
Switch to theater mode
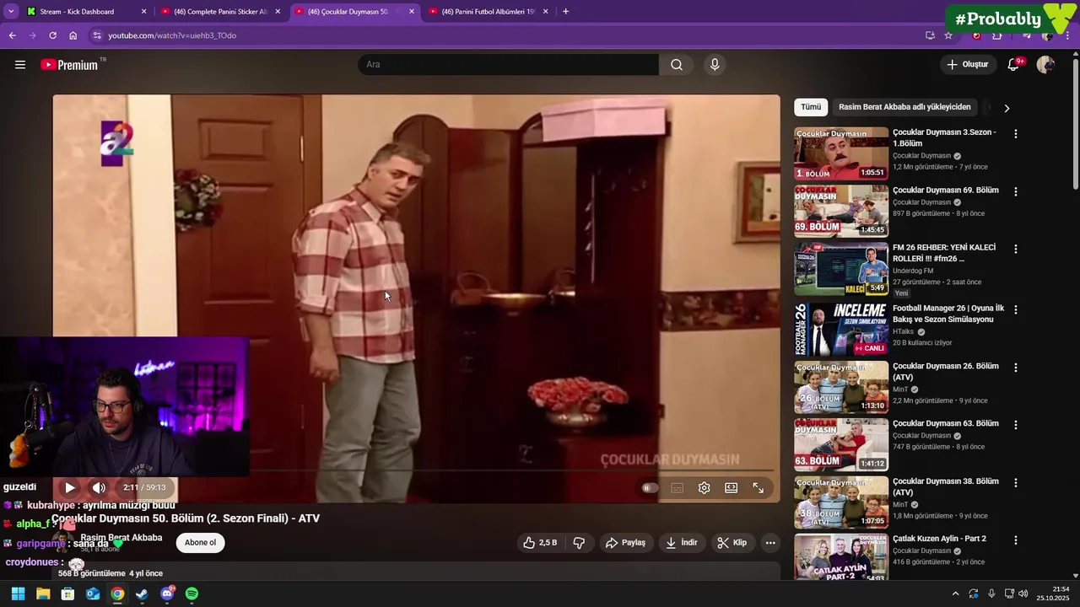point(731,487)
